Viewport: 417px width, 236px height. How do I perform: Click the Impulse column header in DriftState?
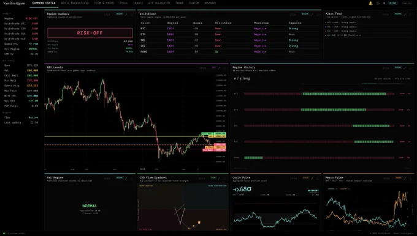click(x=295, y=23)
